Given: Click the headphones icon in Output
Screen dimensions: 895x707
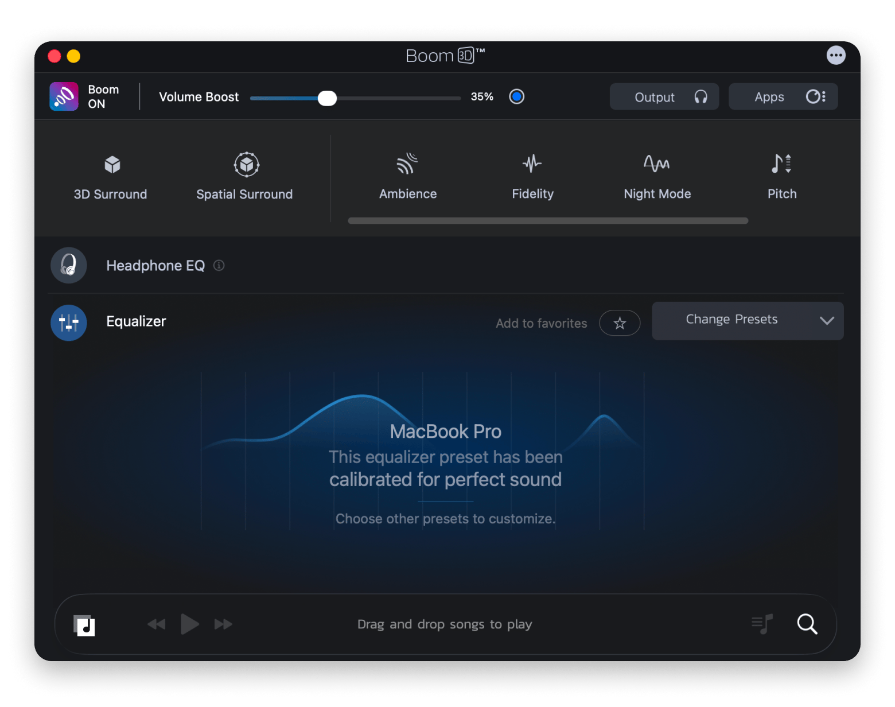Looking at the screenshot, I should pyautogui.click(x=701, y=97).
